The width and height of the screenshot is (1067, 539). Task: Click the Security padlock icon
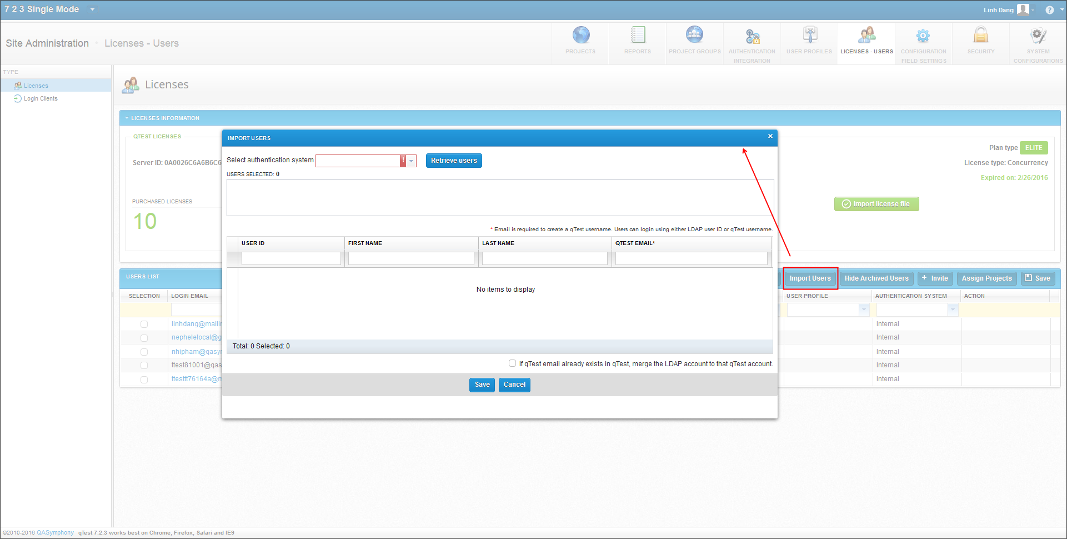tap(981, 36)
